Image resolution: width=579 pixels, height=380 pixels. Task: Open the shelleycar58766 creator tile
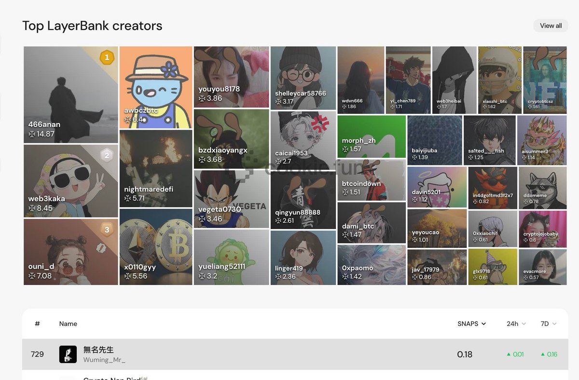303,78
